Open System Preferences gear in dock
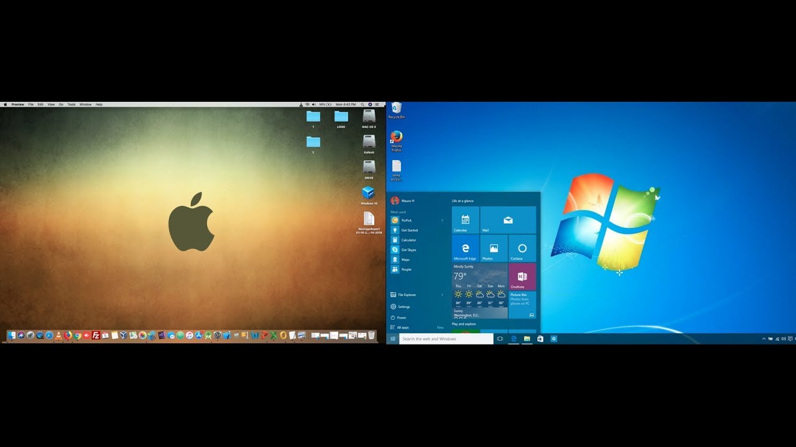Image resolution: width=796 pixels, height=447 pixels. point(218,335)
